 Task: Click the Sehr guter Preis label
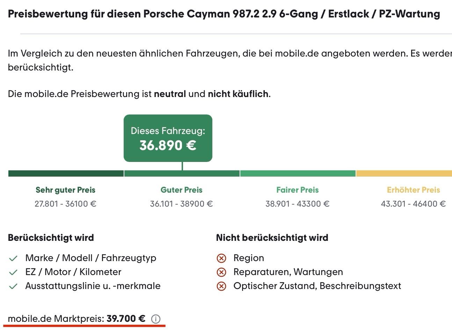pos(65,190)
